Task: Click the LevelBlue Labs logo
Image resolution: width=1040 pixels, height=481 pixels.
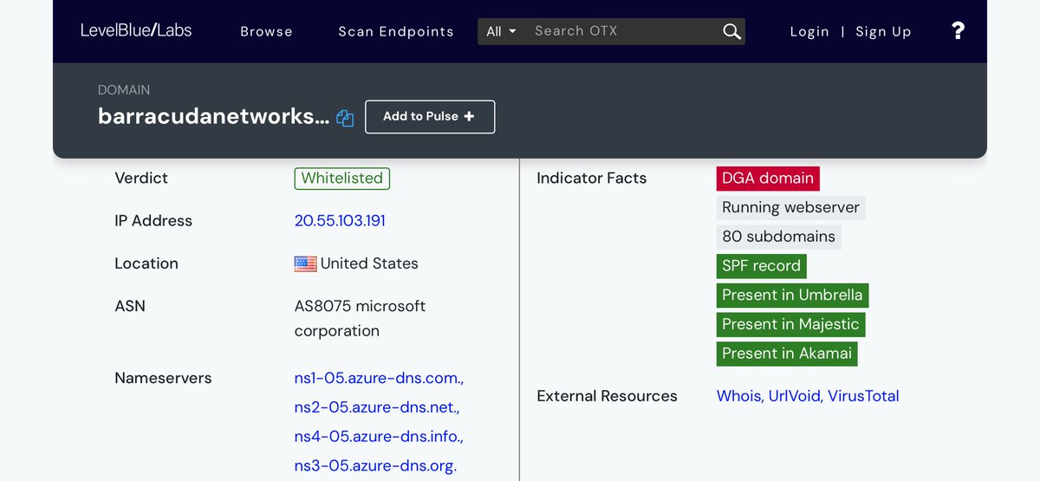Action: click(x=136, y=30)
